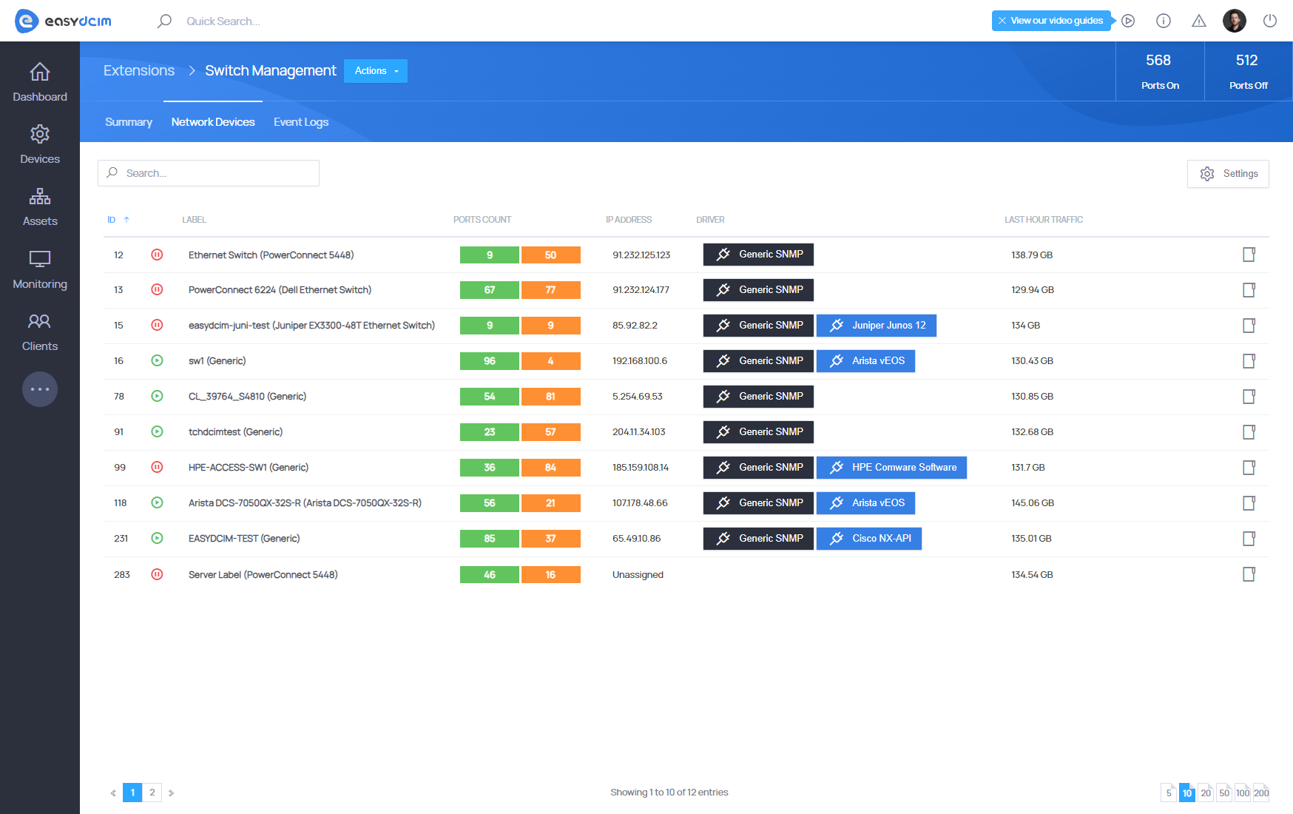Open Clients section in sidebar

coord(40,332)
